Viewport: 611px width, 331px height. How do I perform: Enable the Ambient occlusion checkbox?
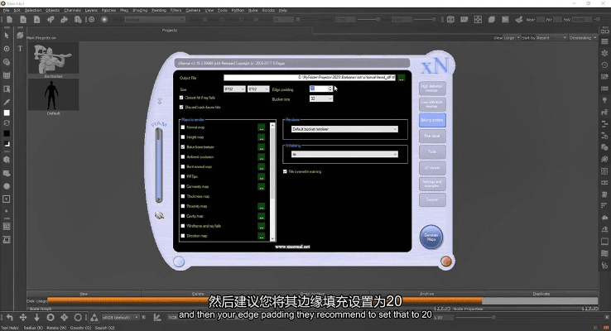[x=183, y=157]
